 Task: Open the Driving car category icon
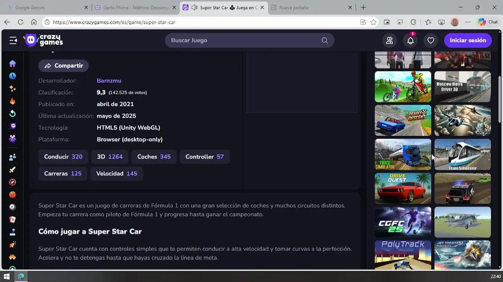click(13, 257)
